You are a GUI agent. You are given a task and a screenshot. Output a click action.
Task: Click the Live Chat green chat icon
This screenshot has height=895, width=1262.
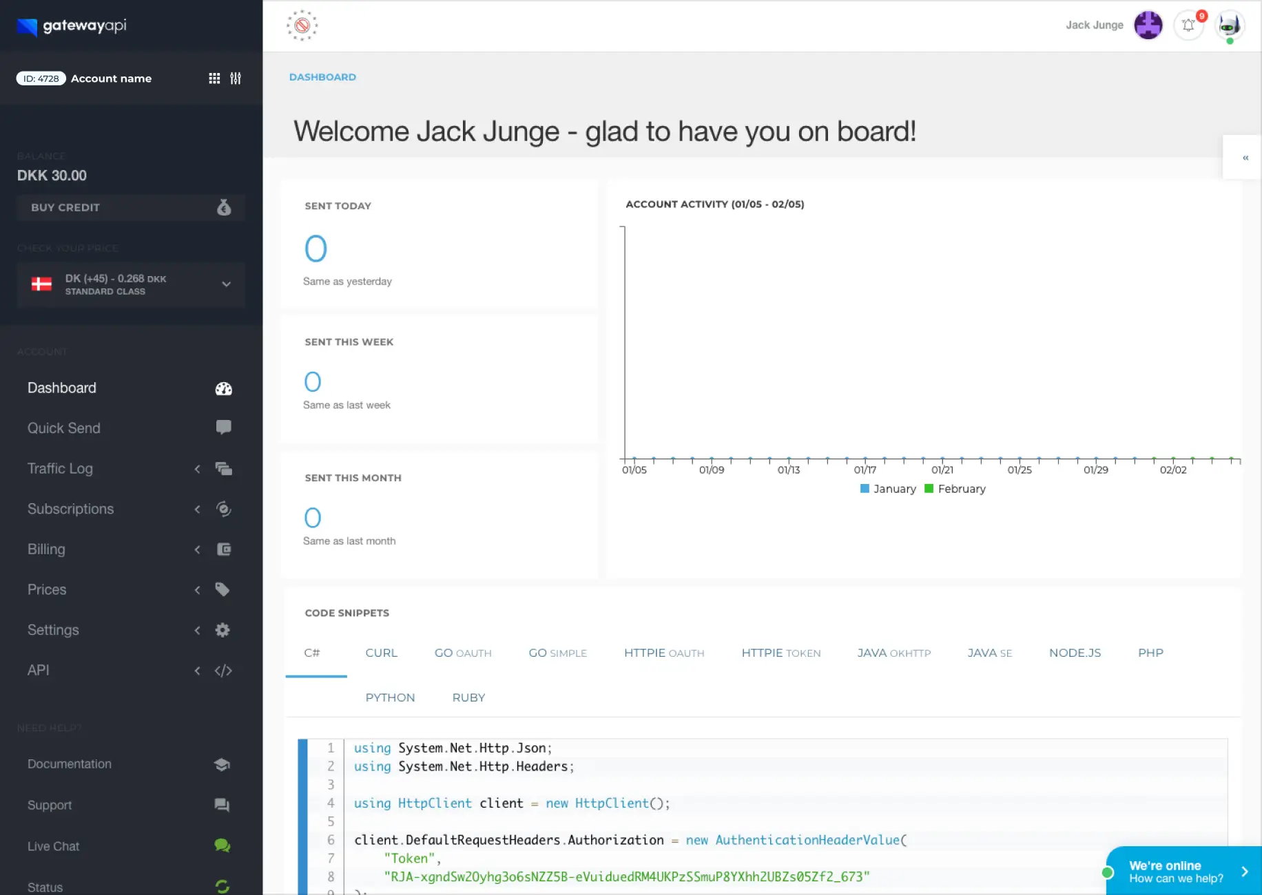tap(222, 845)
